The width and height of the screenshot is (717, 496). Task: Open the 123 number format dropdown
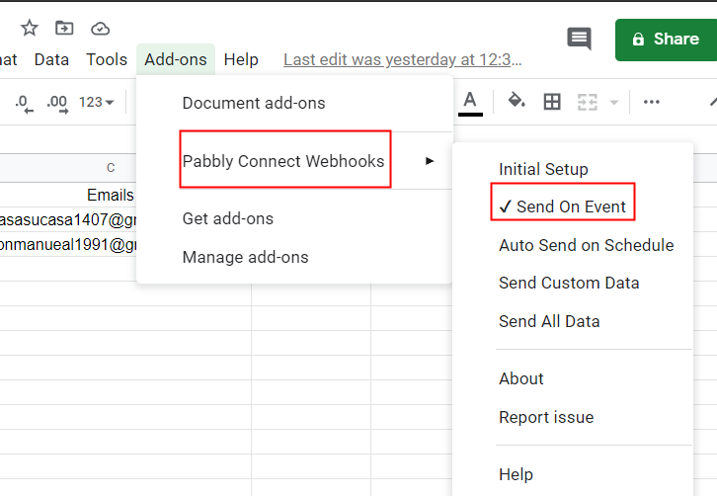coord(96,102)
